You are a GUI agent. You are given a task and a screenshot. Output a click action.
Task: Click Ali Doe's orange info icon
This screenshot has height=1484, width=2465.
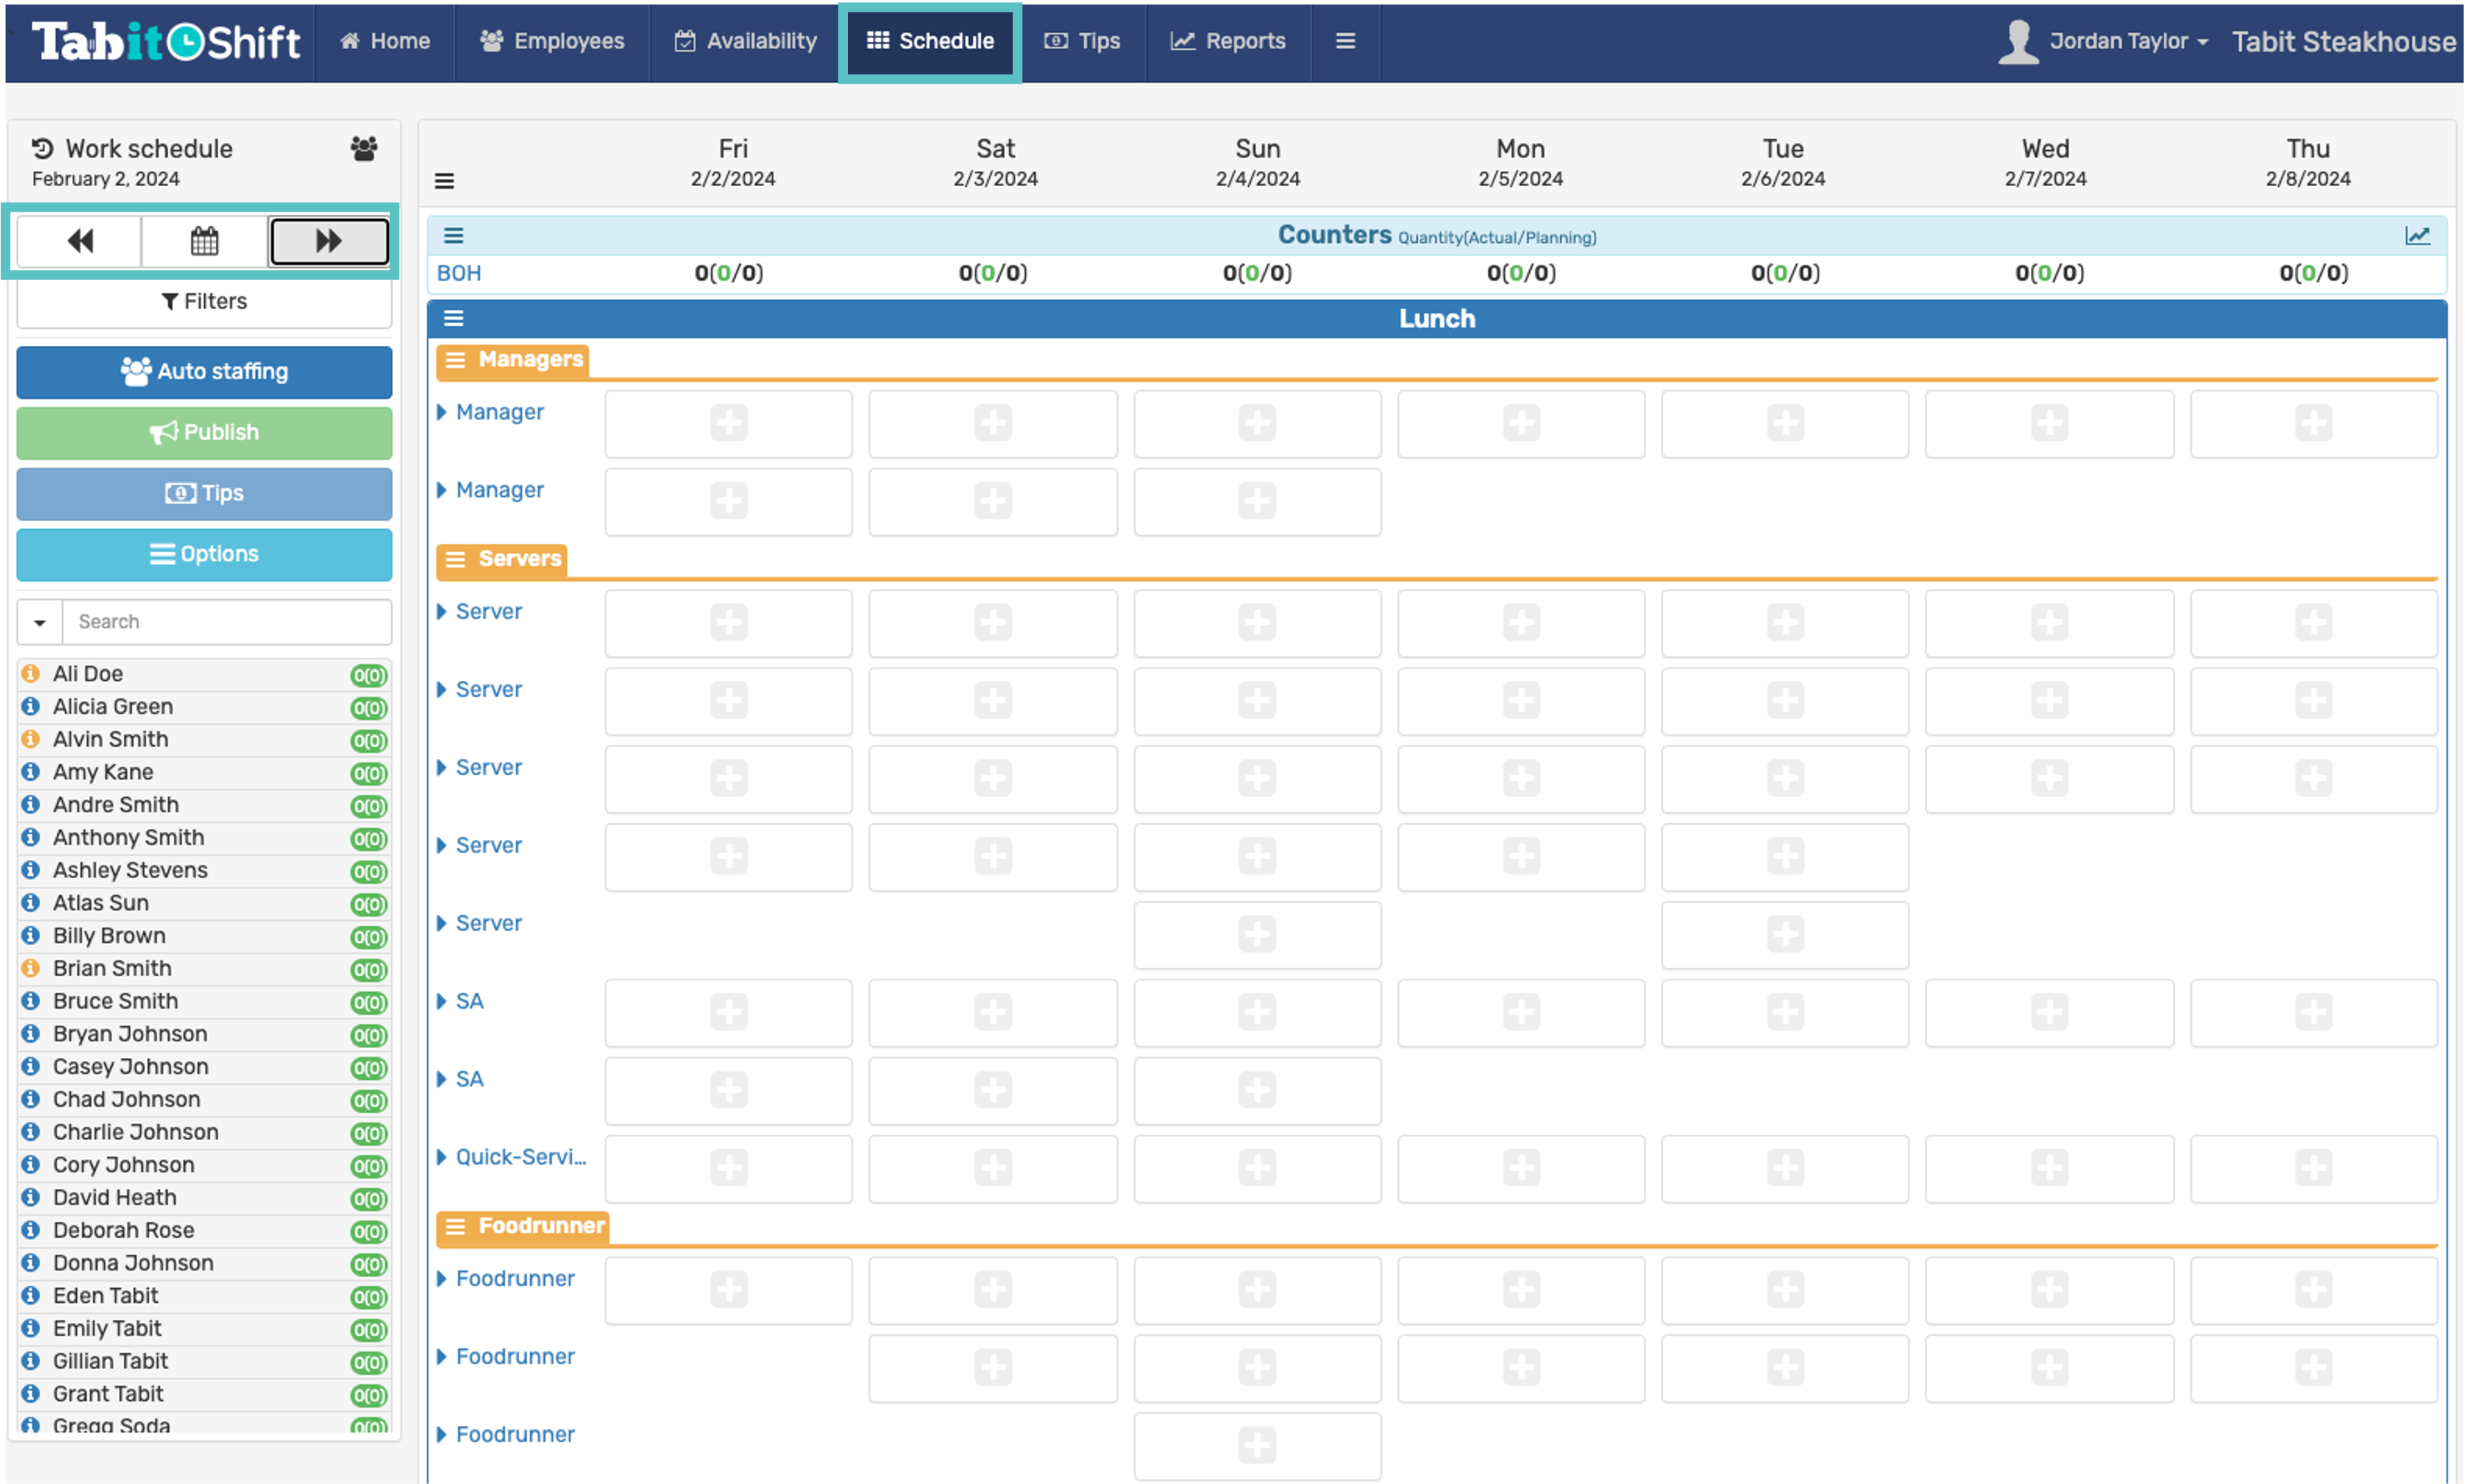[31, 674]
